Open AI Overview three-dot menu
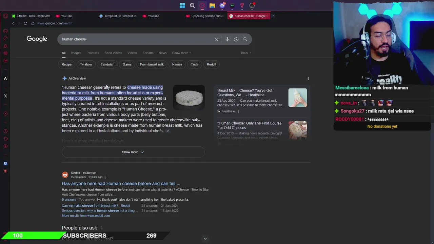 (309, 79)
